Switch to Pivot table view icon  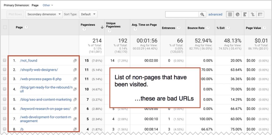[x=260, y=15]
